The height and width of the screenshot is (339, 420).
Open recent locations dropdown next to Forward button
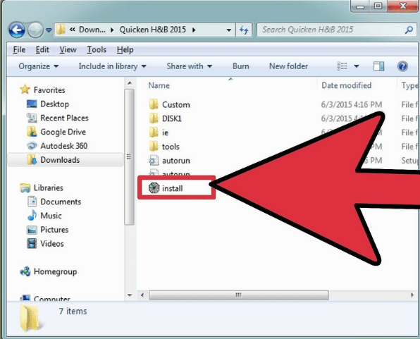click(x=49, y=30)
